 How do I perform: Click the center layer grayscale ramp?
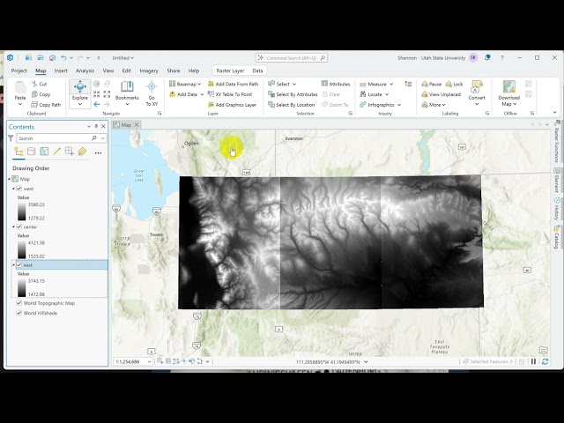(21, 249)
